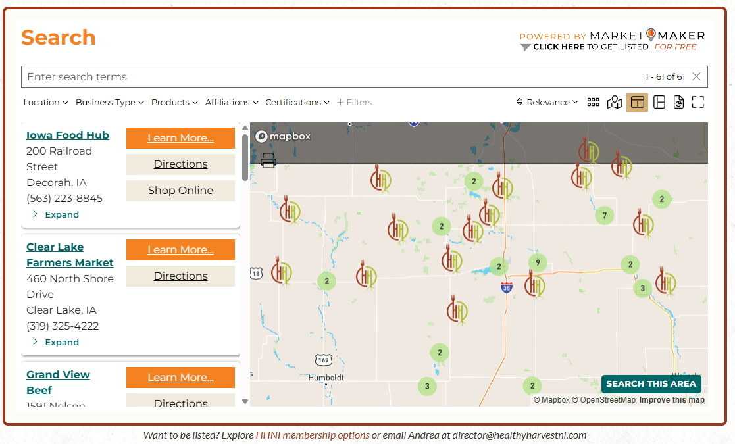
Task: Switch to grid view layout
Action: 593,102
